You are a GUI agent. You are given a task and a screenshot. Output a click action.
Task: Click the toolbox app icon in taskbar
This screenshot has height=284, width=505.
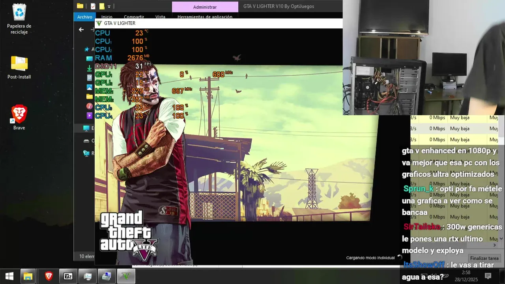[107, 276]
